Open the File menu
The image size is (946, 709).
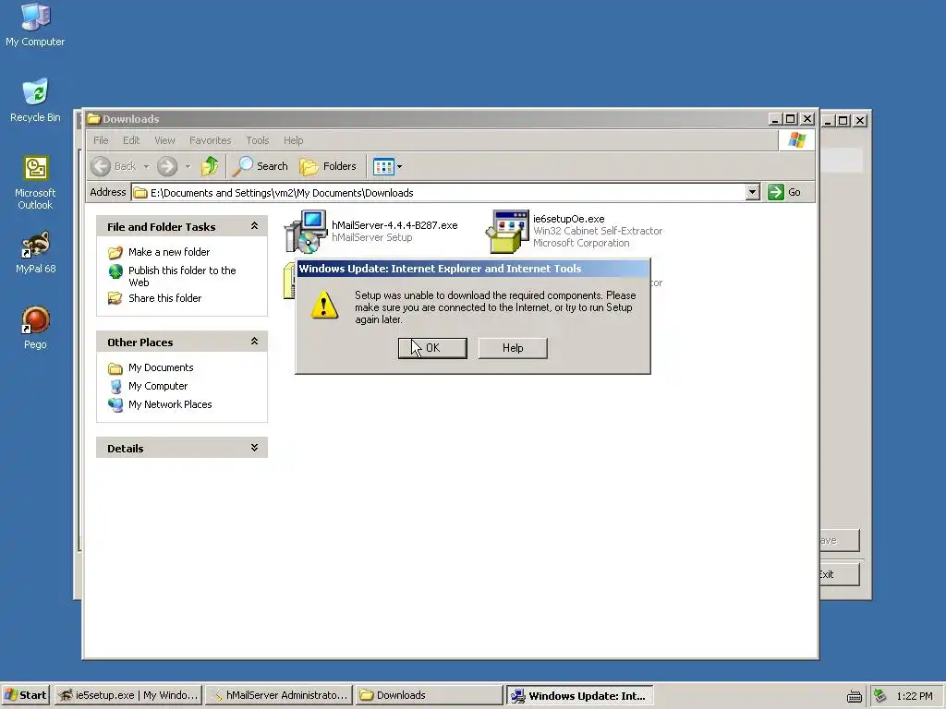(x=101, y=140)
